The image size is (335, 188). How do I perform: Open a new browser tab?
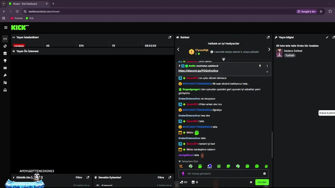click(53, 4)
